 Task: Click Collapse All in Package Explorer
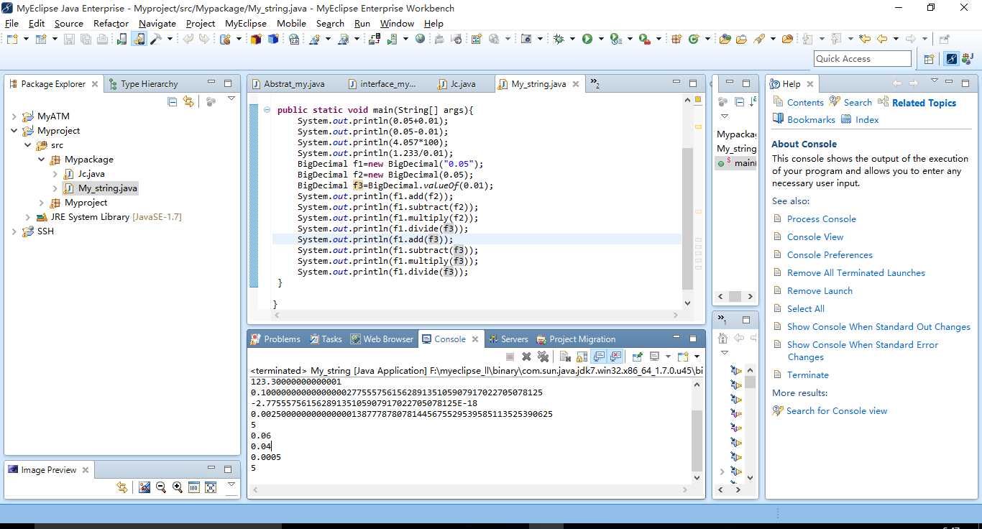click(x=173, y=102)
